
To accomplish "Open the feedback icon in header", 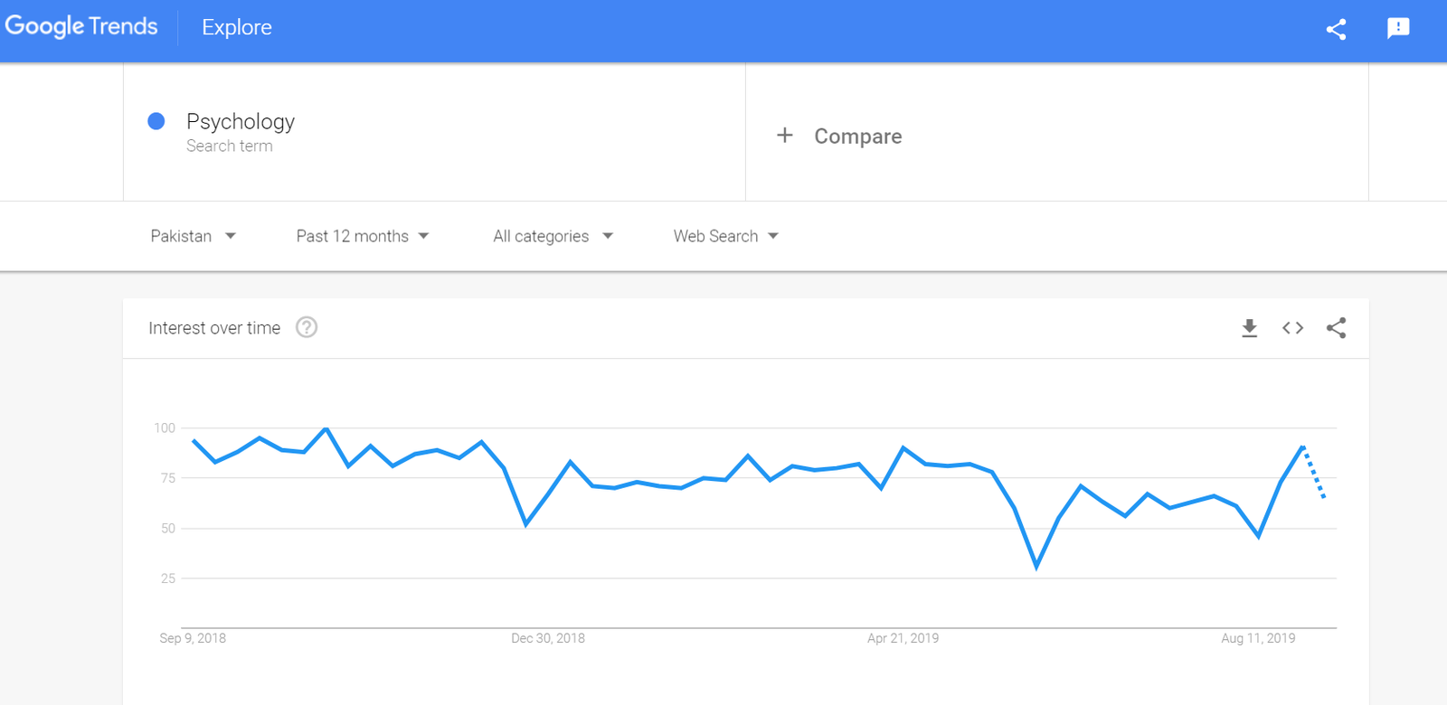I will [1398, 29].
